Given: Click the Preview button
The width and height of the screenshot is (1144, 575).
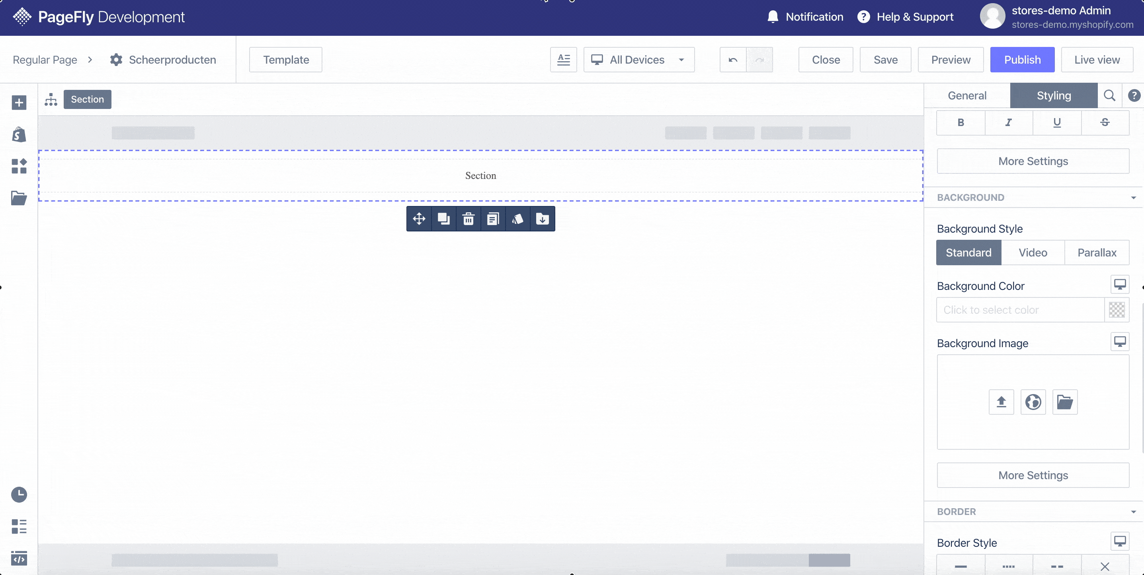Looking at the screenshot, I should pyautogui.click(x=951, y=60).
